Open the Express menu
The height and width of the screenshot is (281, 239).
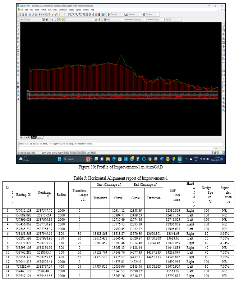pos(78,10)
